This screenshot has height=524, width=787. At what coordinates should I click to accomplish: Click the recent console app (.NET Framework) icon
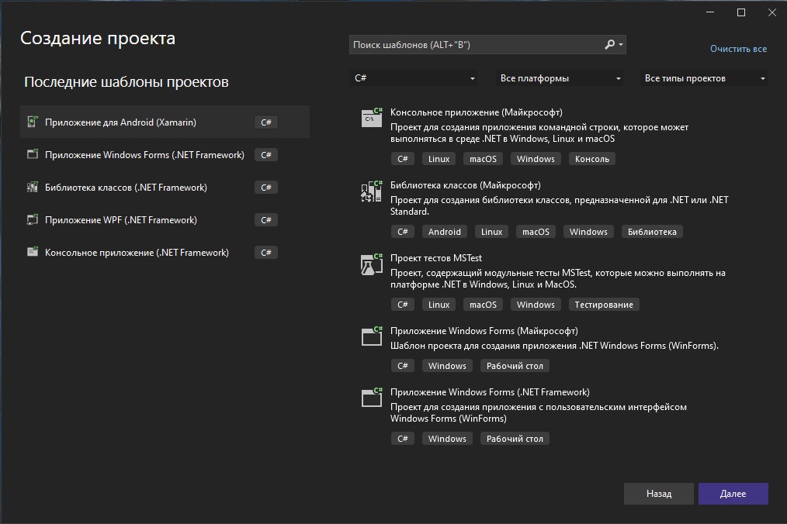coord(33,253)
